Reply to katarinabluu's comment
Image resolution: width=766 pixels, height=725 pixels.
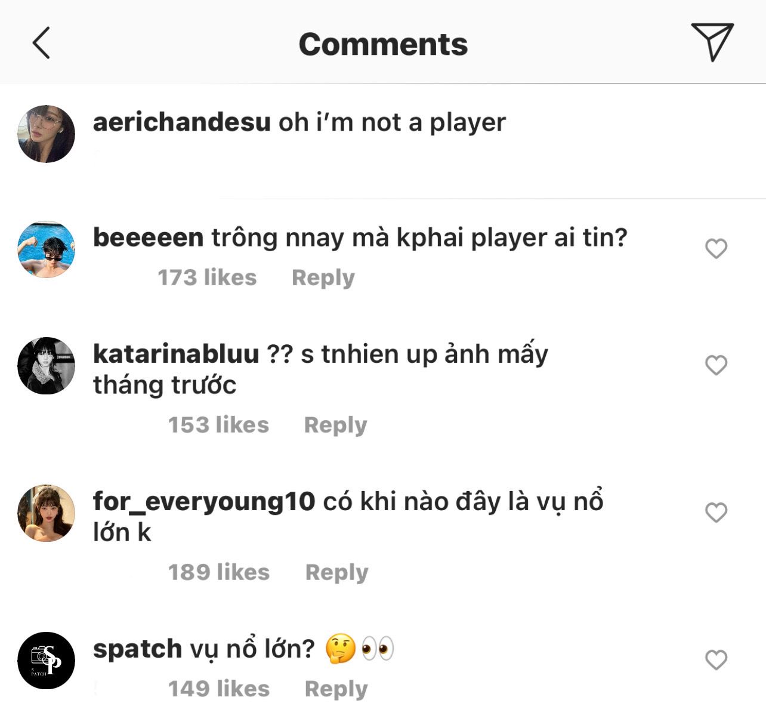click(x=335, y=425)
